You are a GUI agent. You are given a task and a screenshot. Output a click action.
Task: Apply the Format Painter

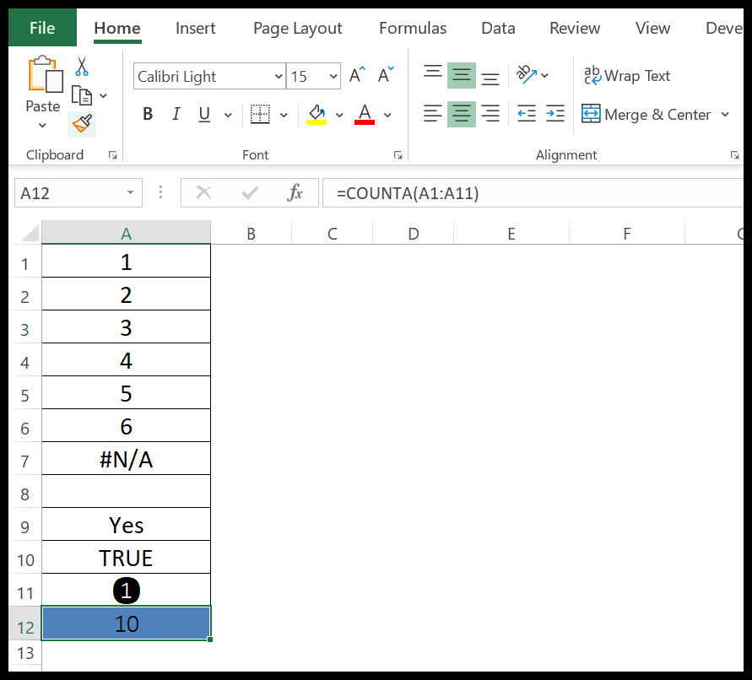coord(81,123)
